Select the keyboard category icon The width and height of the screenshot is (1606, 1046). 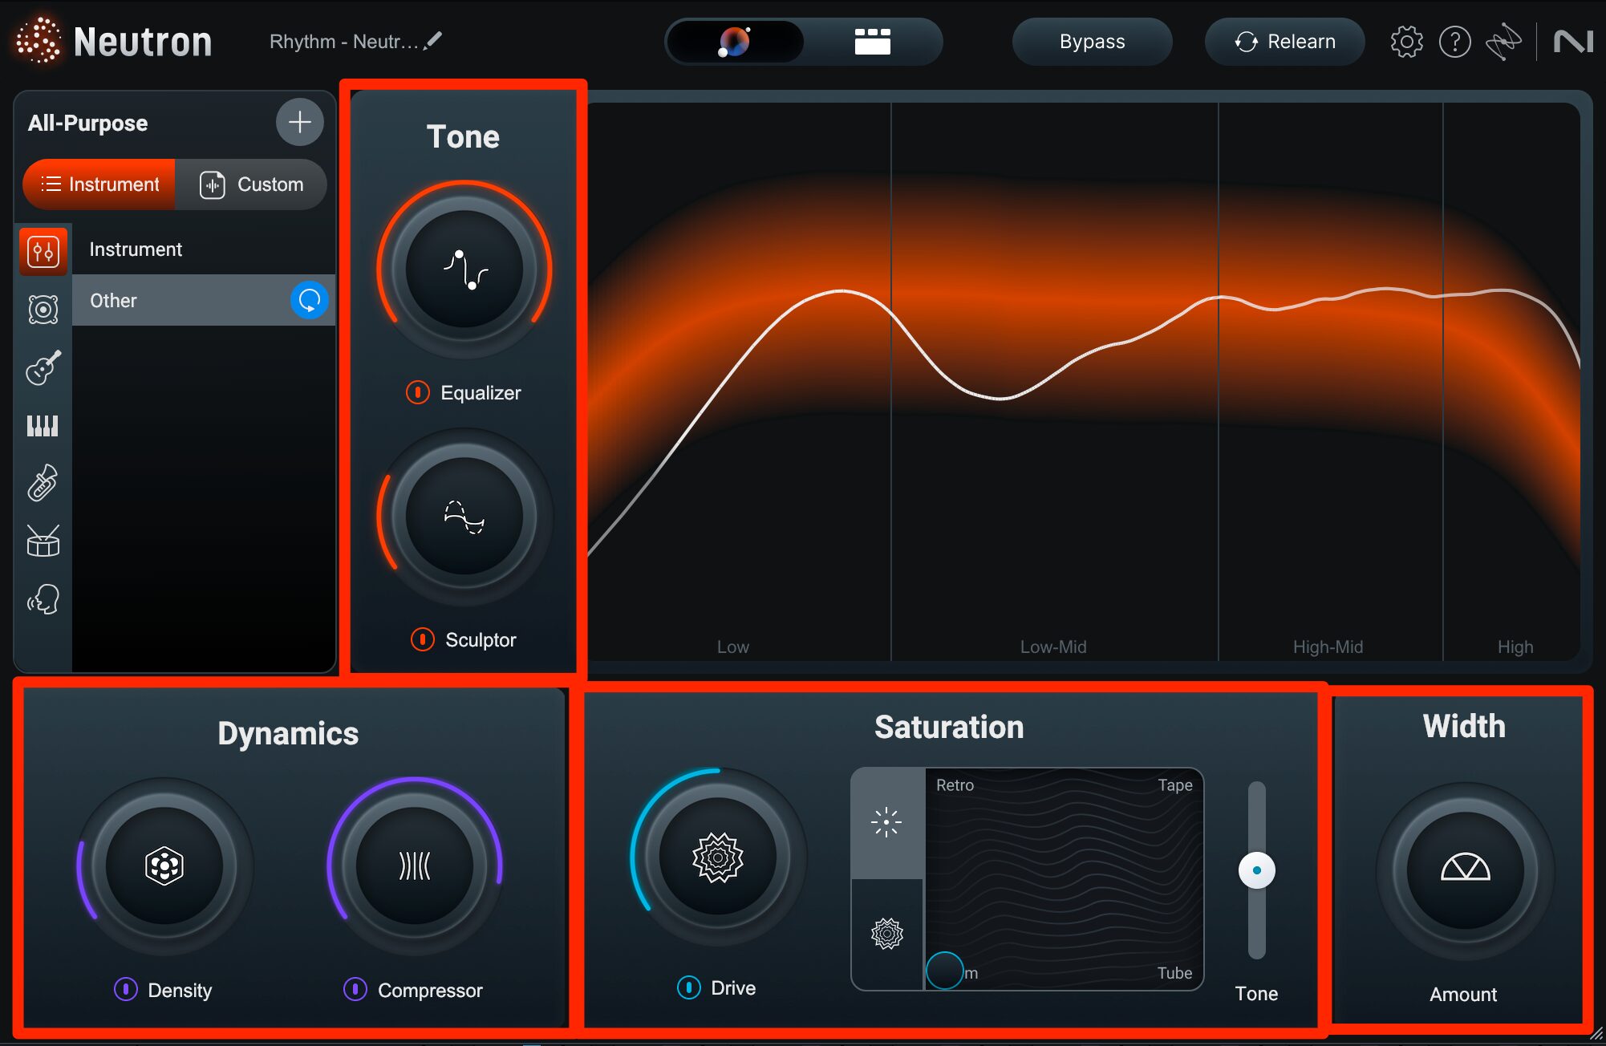[43, 426]
